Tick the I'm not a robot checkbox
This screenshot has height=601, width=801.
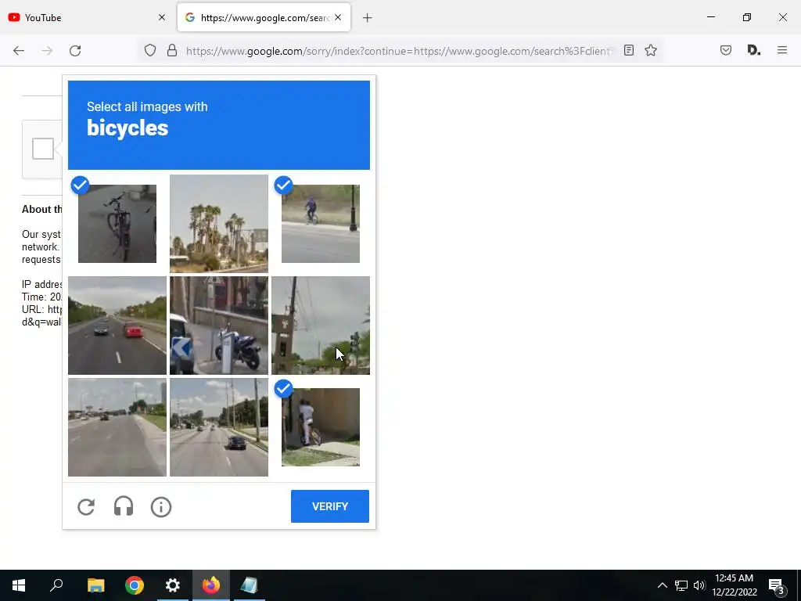[x=43, y=149]
